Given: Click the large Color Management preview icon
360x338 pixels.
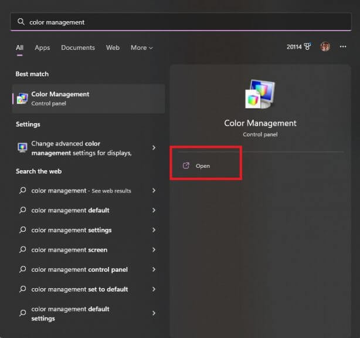Looking at the screenshot, I should (x=260, y=94).
